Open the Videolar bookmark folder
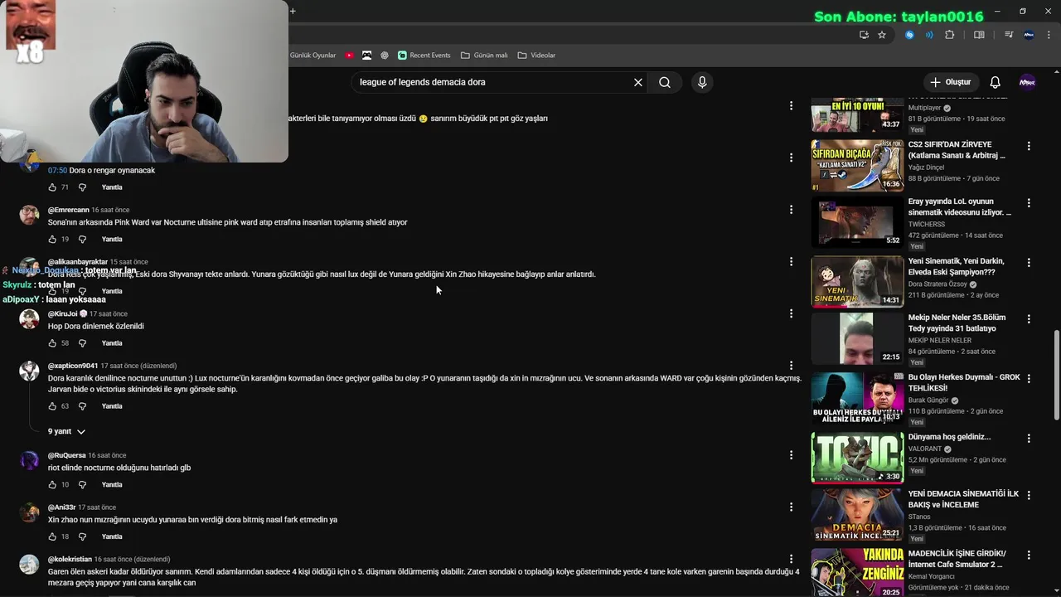 point(536,56)
